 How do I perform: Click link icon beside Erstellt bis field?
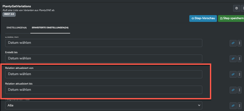click(233, 59)
